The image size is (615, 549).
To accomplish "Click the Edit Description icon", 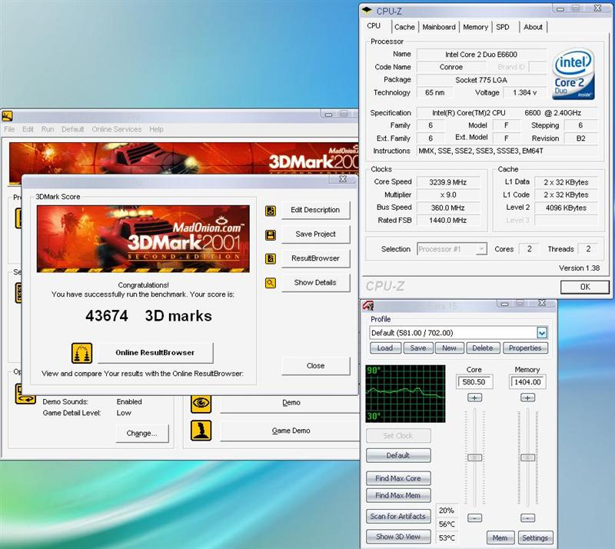I will (271, 211).
